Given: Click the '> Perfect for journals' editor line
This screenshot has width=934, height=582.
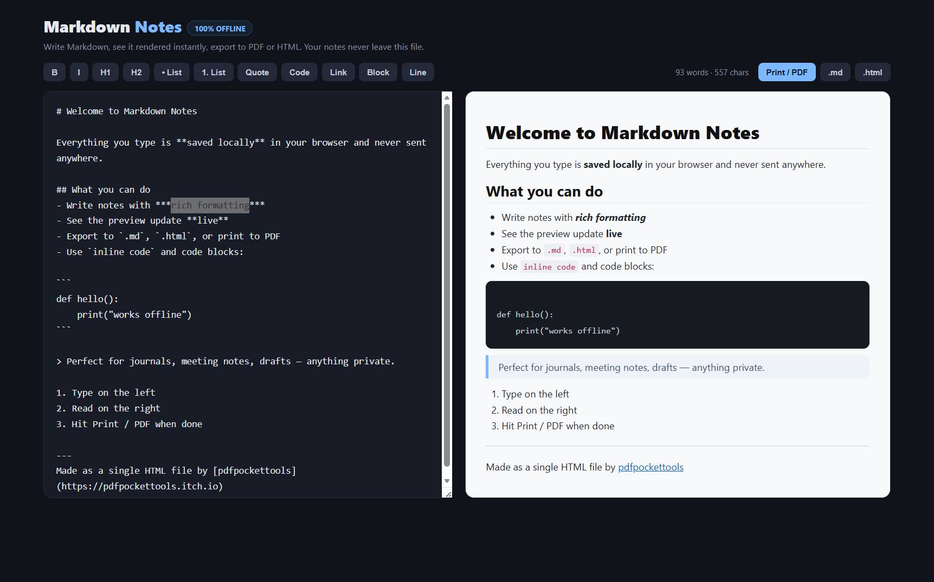Looking at the screenshot, I should 226,361.
